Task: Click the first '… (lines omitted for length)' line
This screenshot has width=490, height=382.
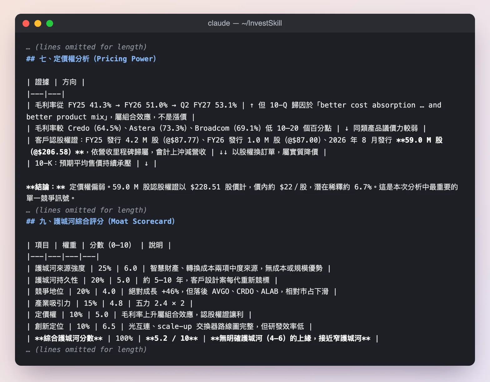Action: click(87, 47)
